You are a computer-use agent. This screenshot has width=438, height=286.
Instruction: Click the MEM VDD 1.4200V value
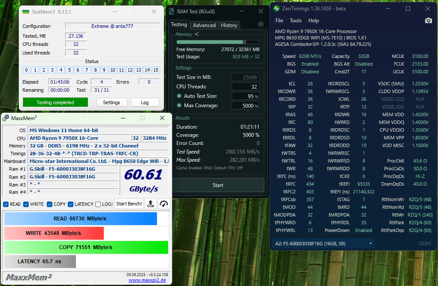click(x=420, y=114)
